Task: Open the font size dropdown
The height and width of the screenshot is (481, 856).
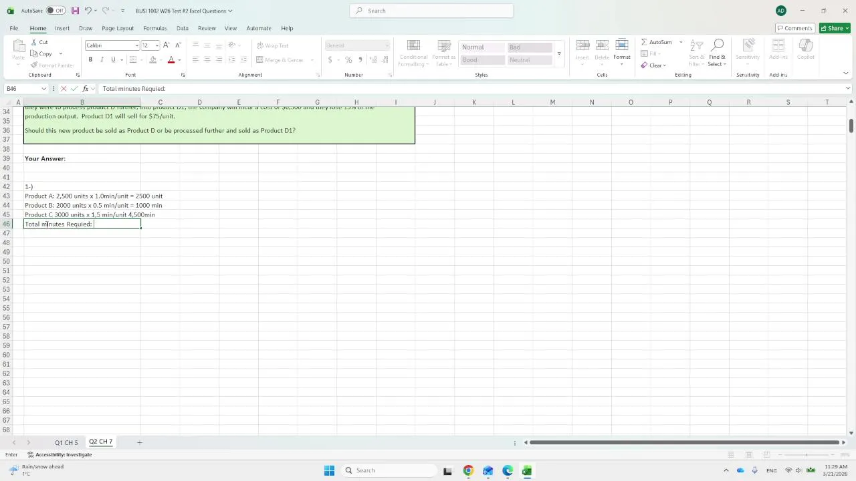Action: point(157,45)
